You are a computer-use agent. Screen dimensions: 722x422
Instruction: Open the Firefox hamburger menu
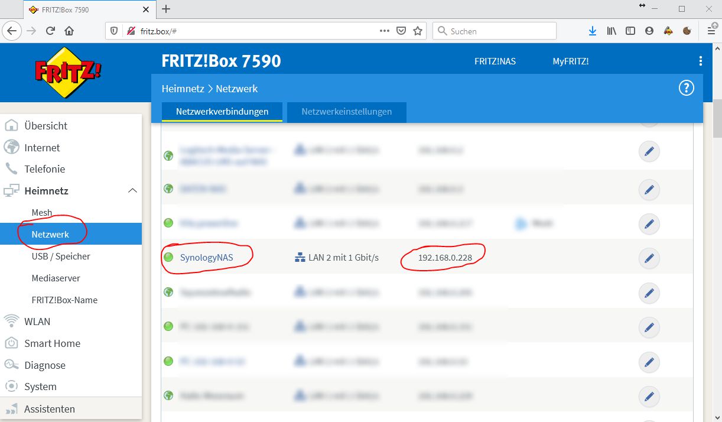711,31
